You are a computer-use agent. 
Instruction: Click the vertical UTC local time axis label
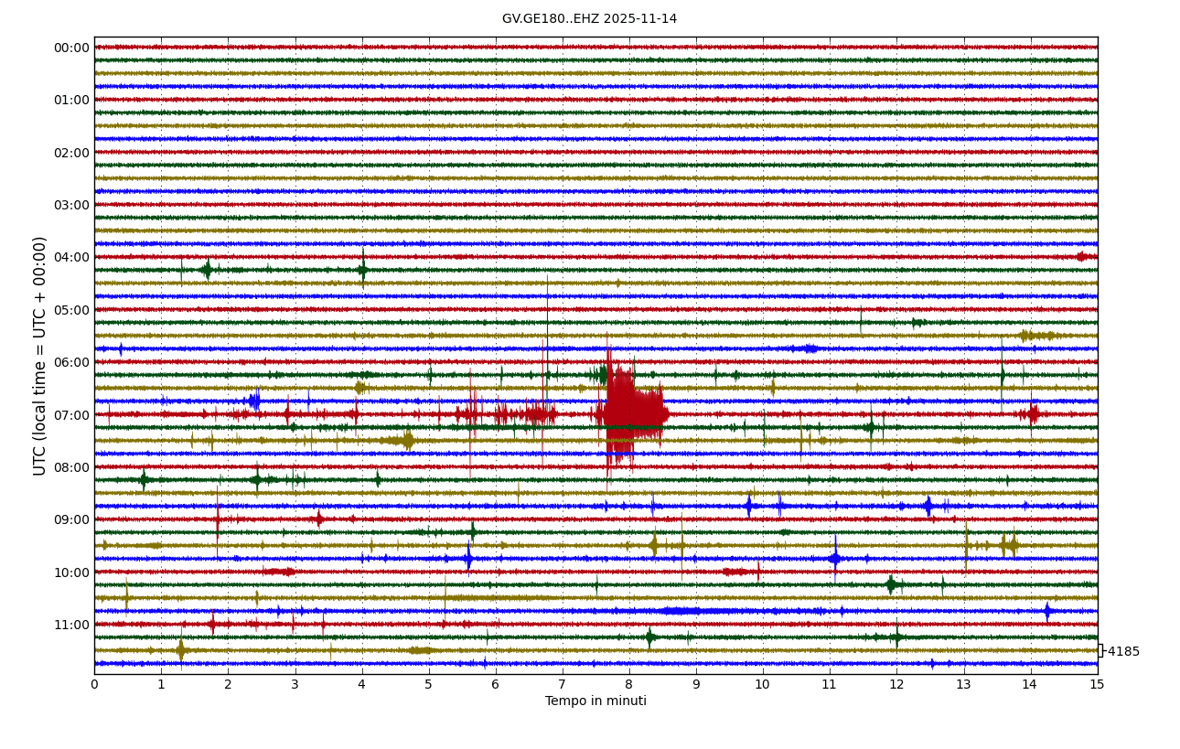40,356
